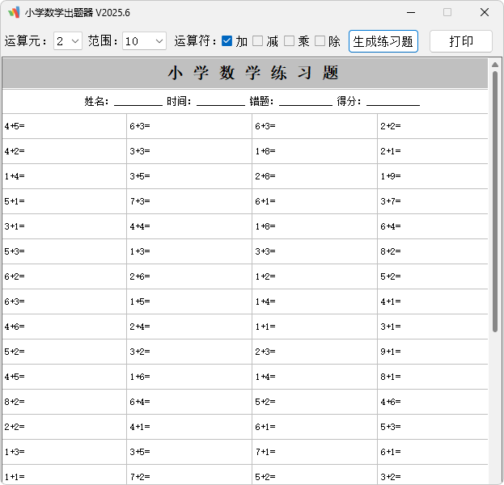Select the problem 7+1=
Screen dimensions: 504x485
pos(265,452)
